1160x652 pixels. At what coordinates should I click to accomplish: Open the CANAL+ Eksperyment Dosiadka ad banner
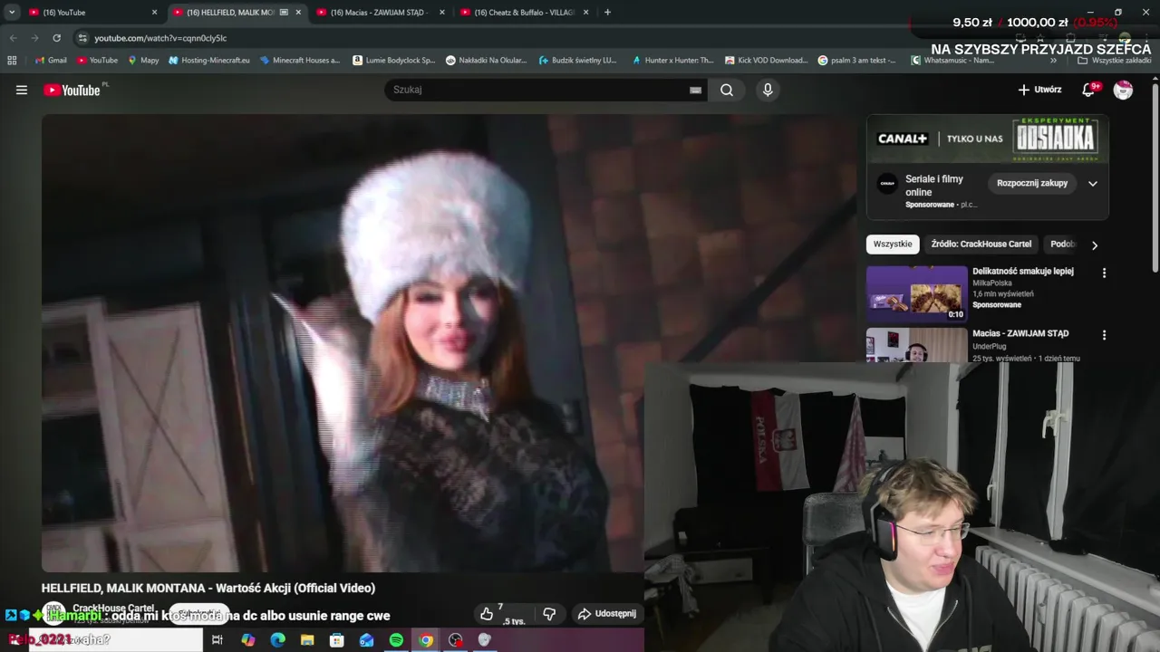[x=987, y=139]
